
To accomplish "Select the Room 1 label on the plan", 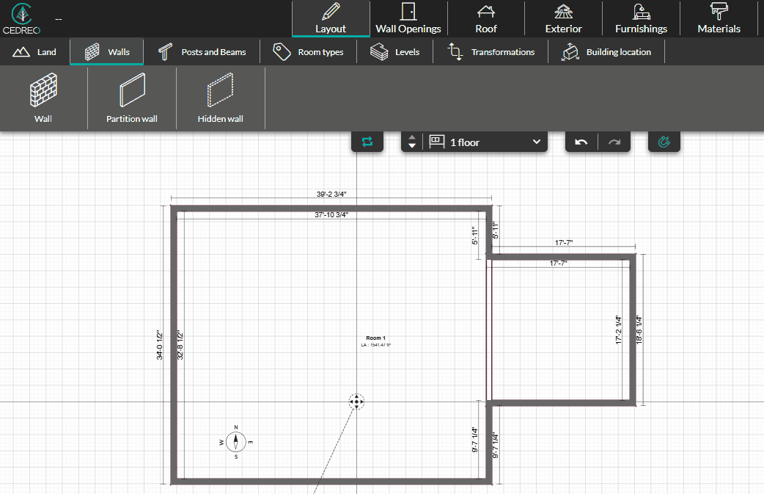I will [375, 338].
